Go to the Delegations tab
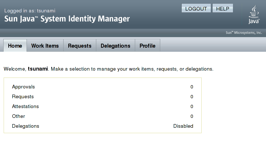266x151 pixels. tap(116, 45)
